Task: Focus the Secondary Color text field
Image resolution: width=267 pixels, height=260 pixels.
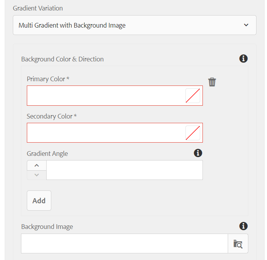Action: [x=106, y=133]
